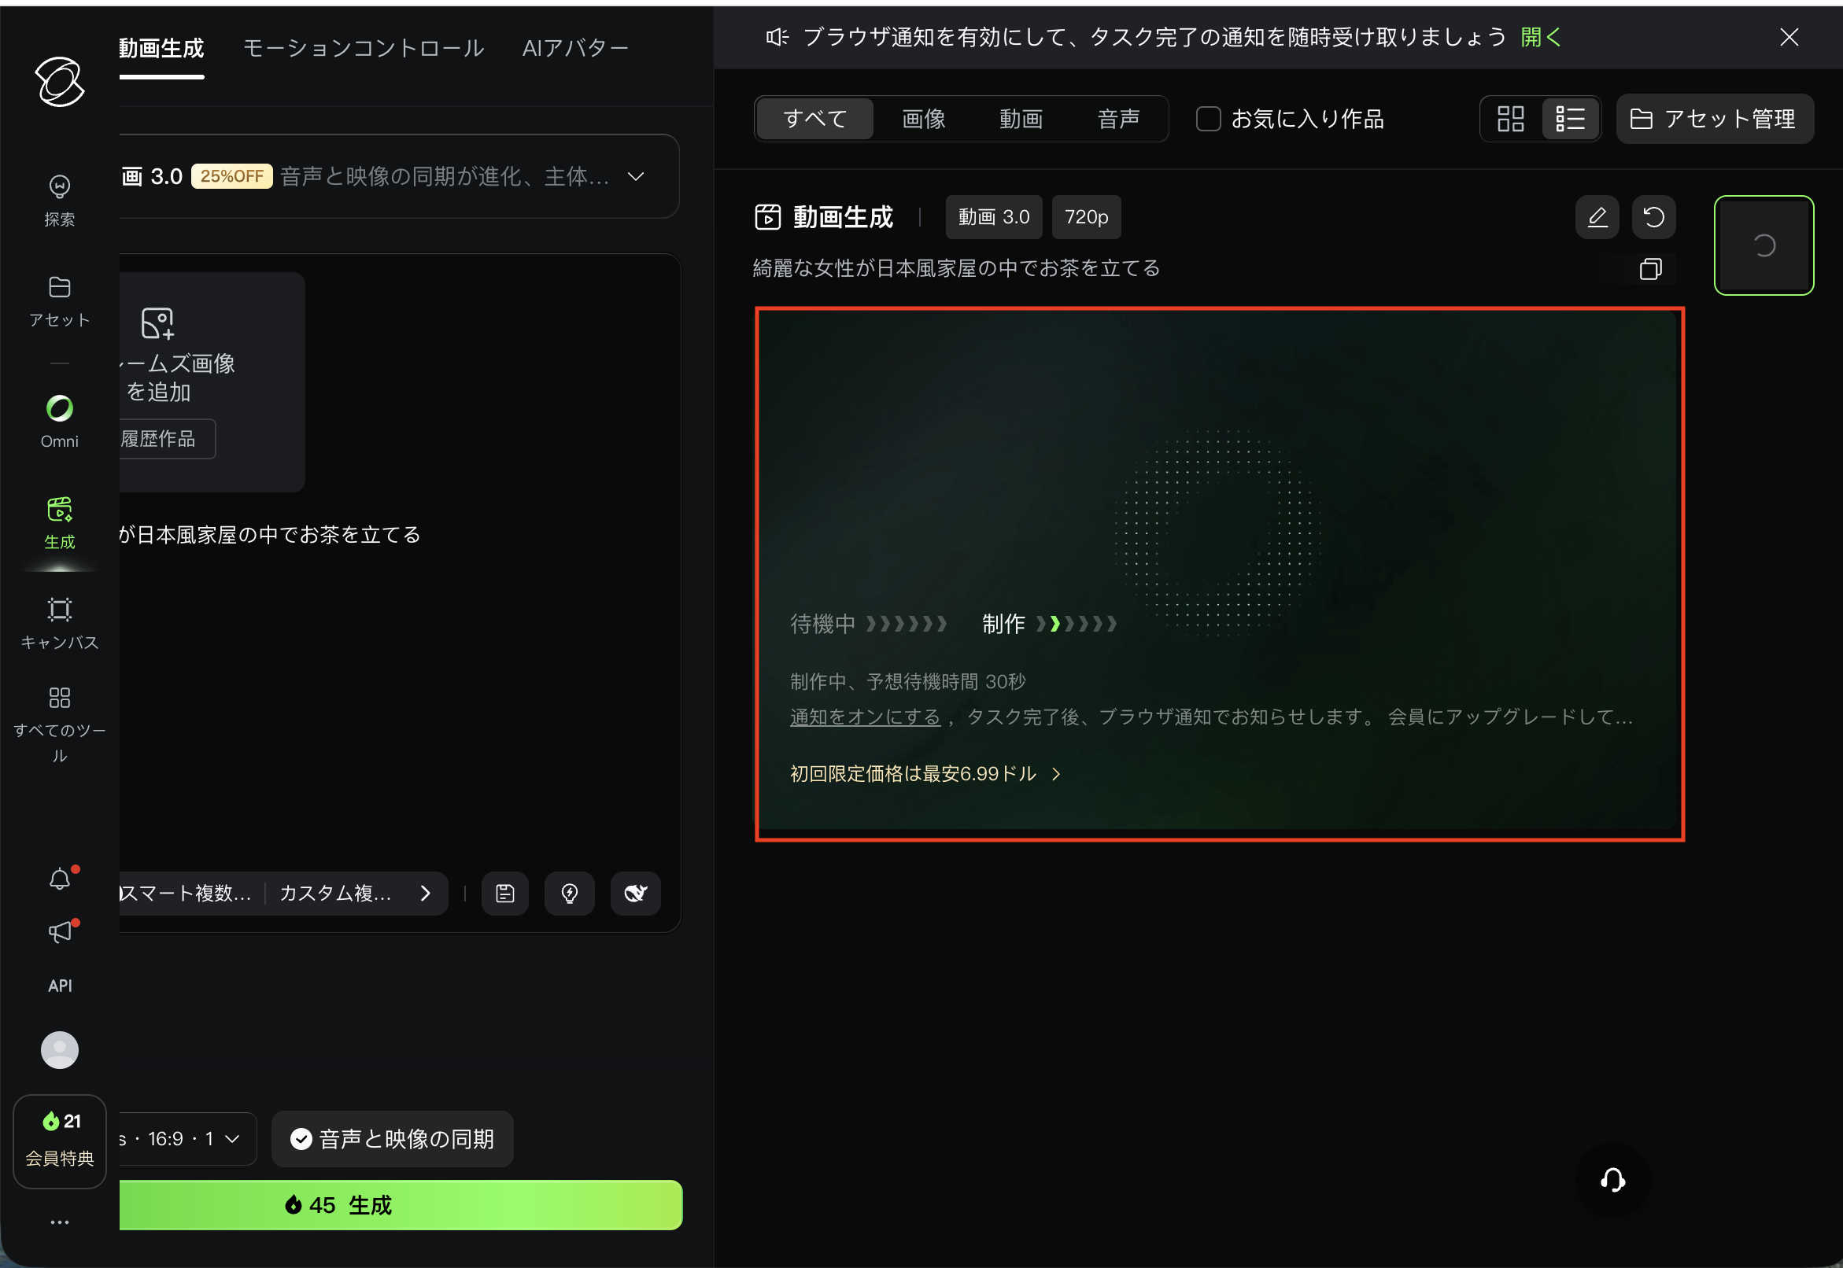
Task: Click the megaphone announcements icon
Action: point(60,931)
